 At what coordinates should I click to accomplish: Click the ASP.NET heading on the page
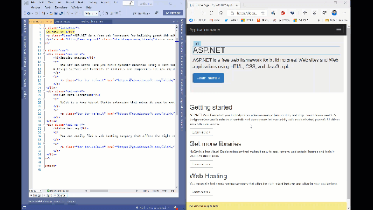(x=209, y=50)
